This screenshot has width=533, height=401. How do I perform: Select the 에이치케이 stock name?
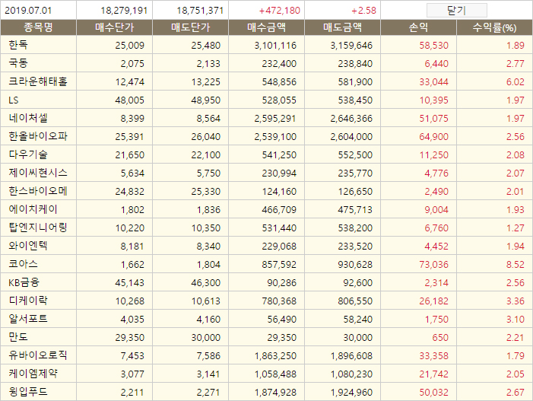(x=33, y=209)
